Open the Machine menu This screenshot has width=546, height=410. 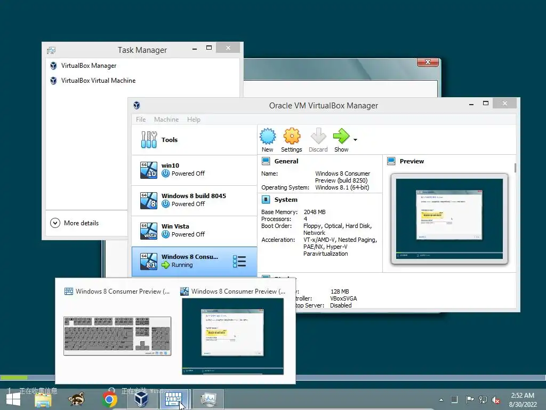pos(166,120)
